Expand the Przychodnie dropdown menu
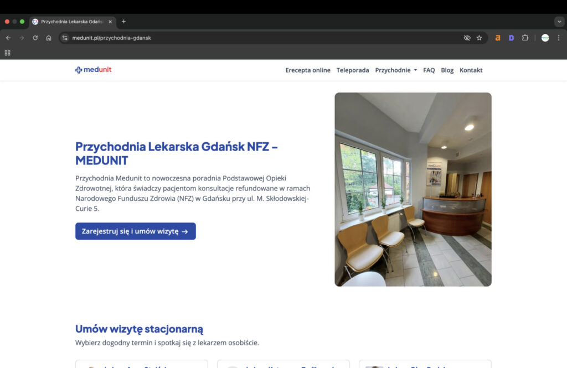 pos(396,70)
